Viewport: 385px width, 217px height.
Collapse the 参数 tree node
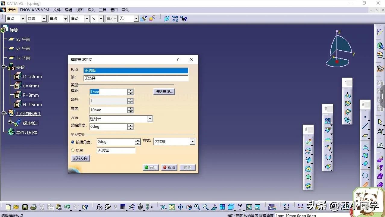(4, 67)
